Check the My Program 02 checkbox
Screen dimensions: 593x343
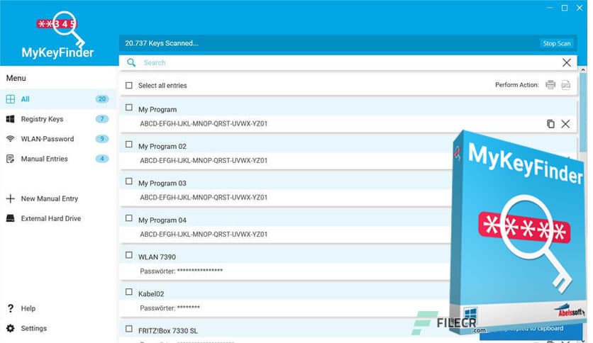point(129,145)
